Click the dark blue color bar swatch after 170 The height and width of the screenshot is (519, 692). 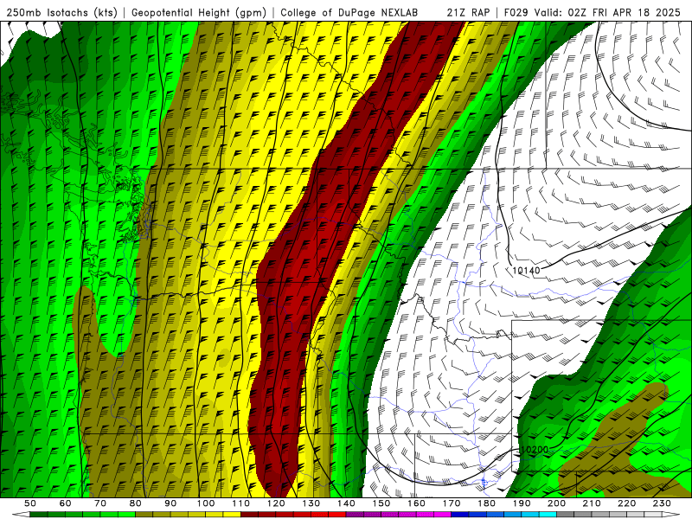coord(460,515)
